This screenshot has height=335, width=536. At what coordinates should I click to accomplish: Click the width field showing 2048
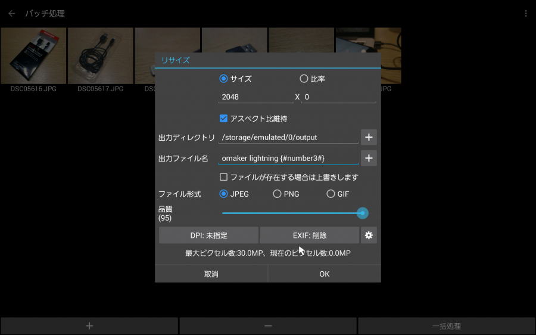coord(256,97)
